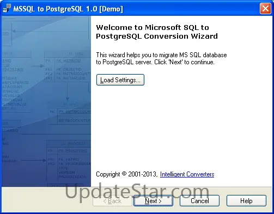Click the Copyright 2001-2013 text
Image resolution: width=274 pixels, height=214 pixels.
click(126, 174)
